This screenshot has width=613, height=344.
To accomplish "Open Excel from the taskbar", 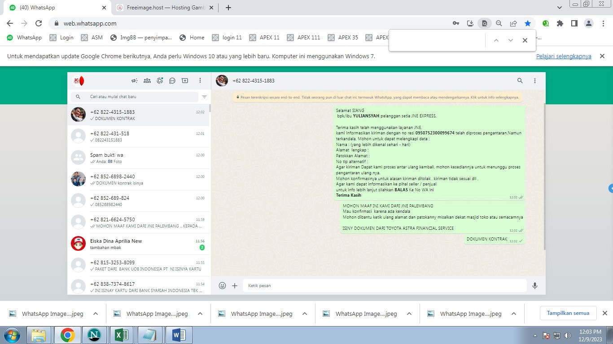I will tap(122, 335).
